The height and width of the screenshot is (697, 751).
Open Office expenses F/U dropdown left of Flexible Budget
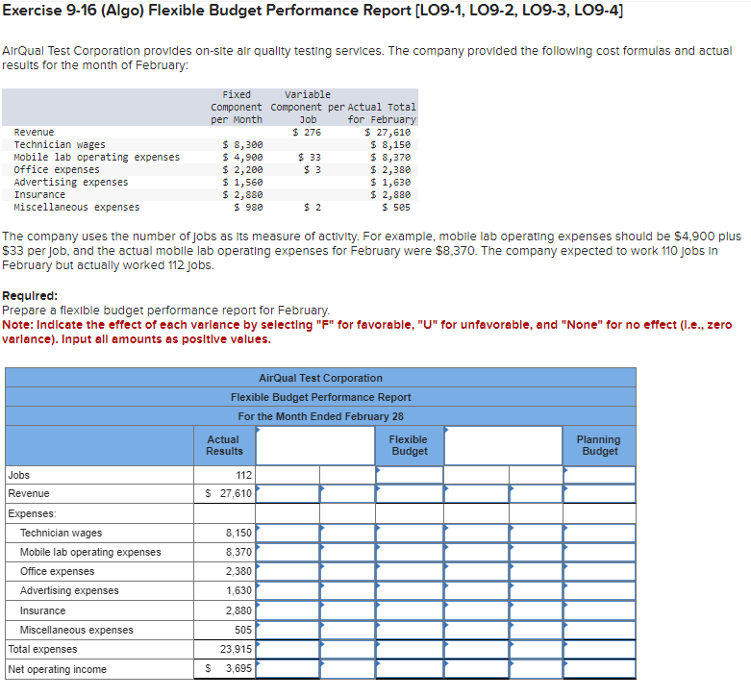(x=348, y=571)
